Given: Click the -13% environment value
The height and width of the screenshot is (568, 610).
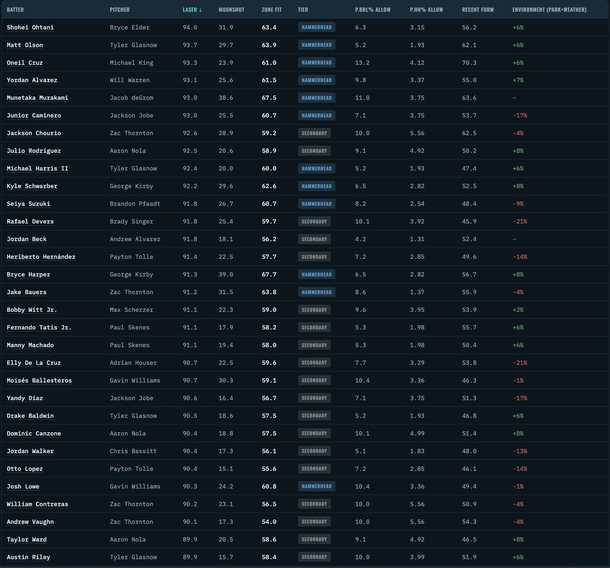Looking at the screenshot, I should [x=520, y=451].
